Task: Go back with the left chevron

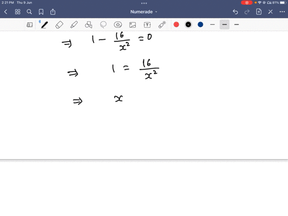Action: pyautogui.click(x=5, y=12)
